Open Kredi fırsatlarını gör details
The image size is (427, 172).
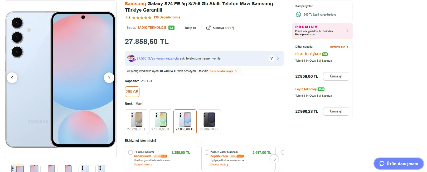click(223, 71)
